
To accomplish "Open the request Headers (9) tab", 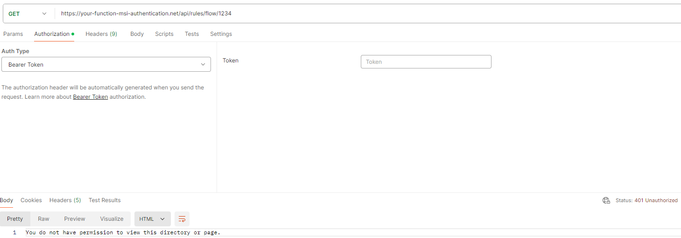I will (101, 34).
